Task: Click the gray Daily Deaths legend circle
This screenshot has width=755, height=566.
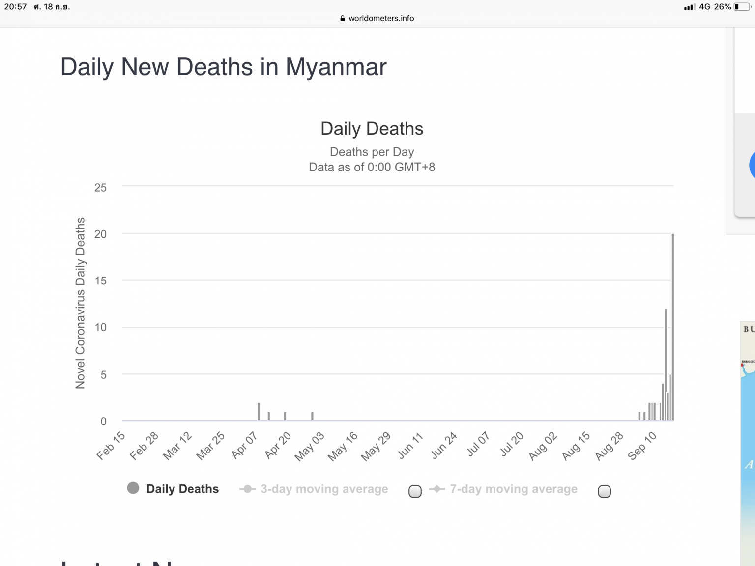Action: [x=133, y=488]
